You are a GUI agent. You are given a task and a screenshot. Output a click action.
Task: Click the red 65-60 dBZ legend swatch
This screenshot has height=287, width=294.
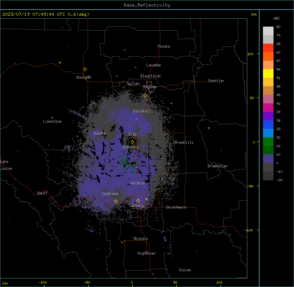[x=268, y=48]
